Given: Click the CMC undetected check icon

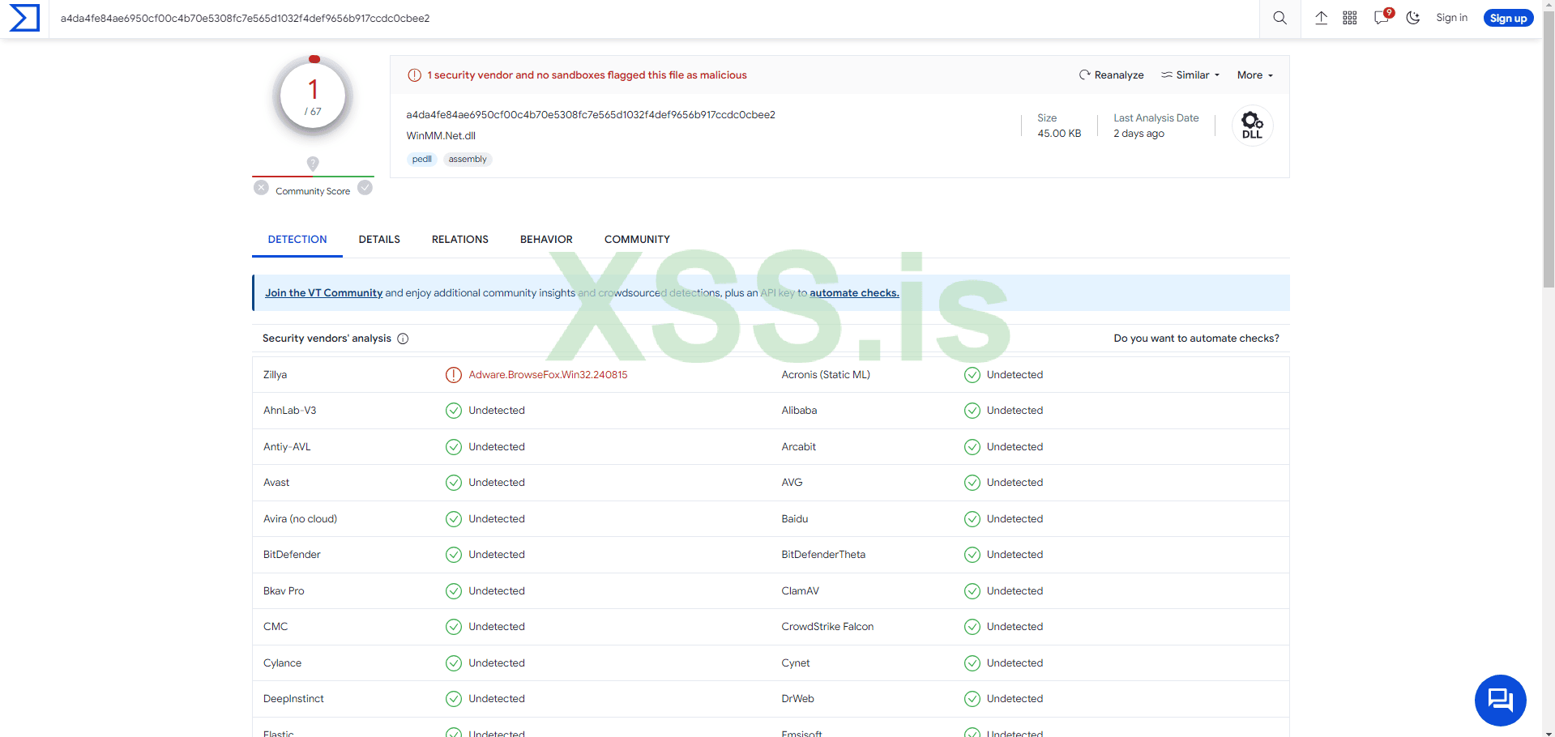Looking at the screenshot, I should [454, 627].
